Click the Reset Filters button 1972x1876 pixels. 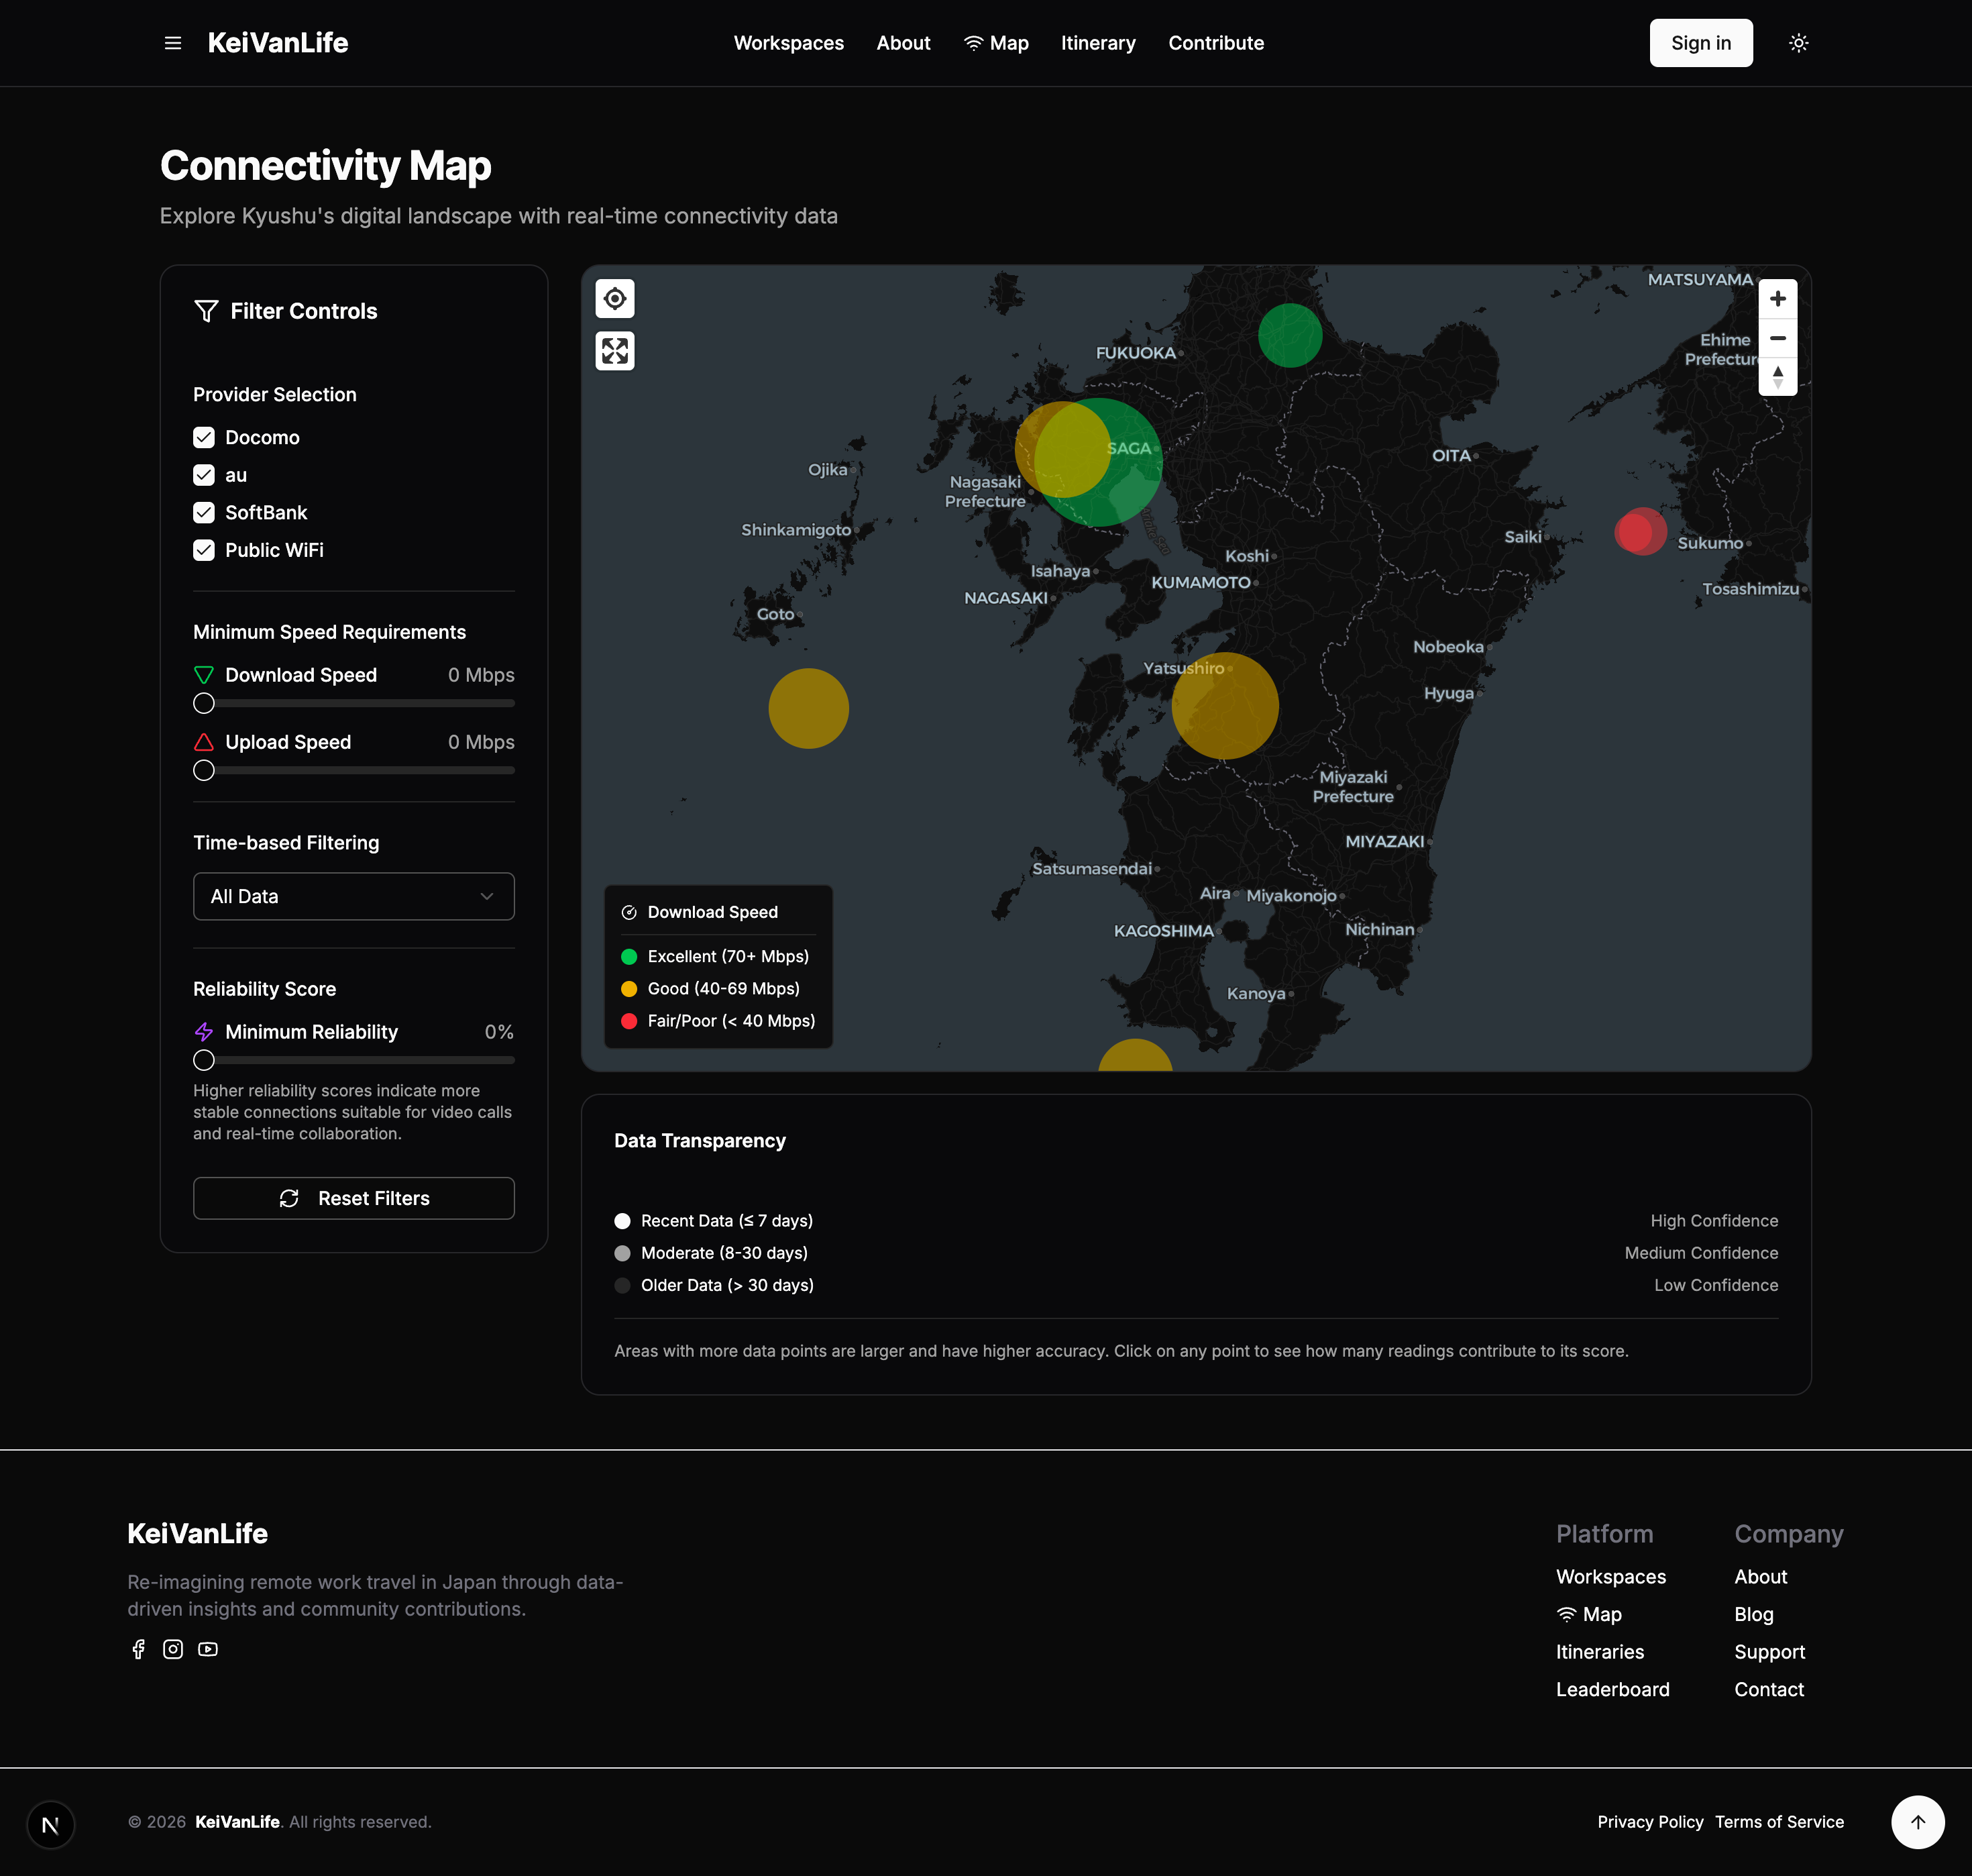[354, 1198]
